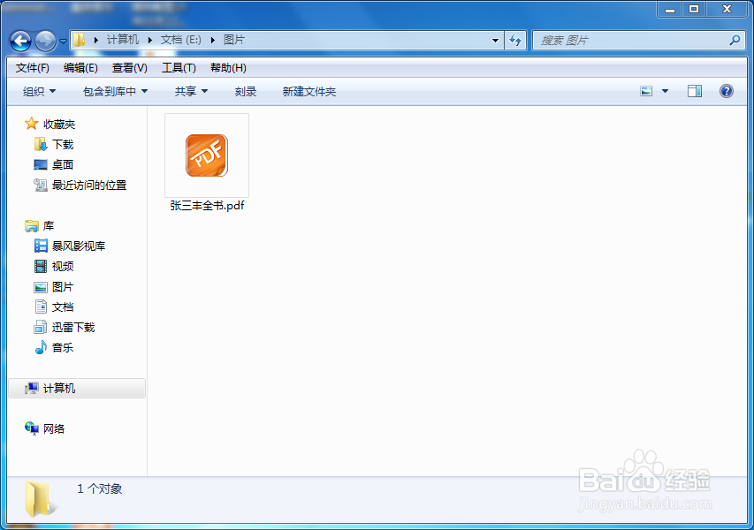Click the 刻录 toolbar button
Image resolution: width=754 pixels, height=530 pixels.
click(246, 91)
